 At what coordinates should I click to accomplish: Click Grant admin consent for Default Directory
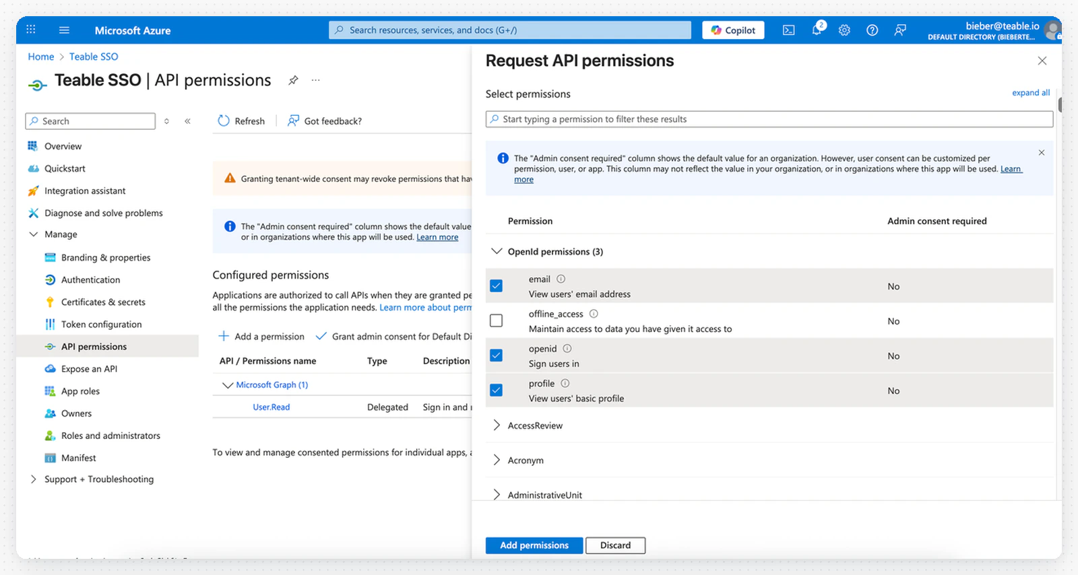(394, 336)
